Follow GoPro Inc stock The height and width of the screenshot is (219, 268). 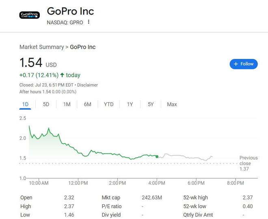pos(244,64)
